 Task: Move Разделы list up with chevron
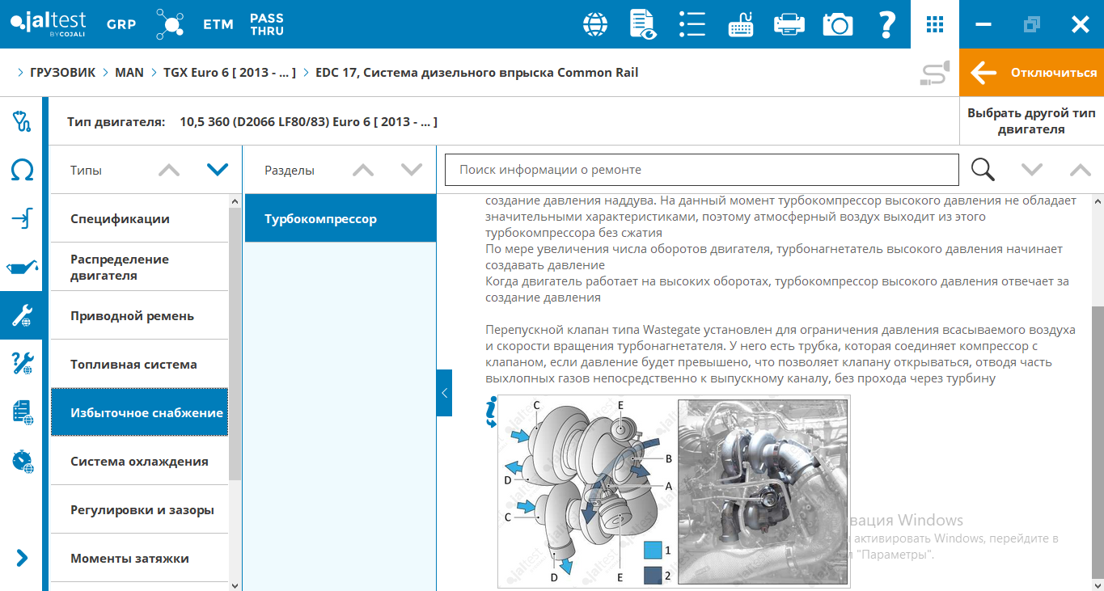(364, 170)
